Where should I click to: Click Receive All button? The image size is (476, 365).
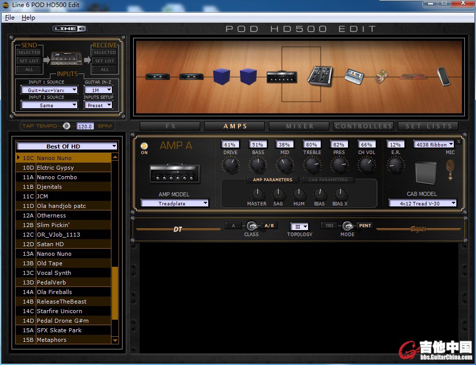(x=105, y=69)
